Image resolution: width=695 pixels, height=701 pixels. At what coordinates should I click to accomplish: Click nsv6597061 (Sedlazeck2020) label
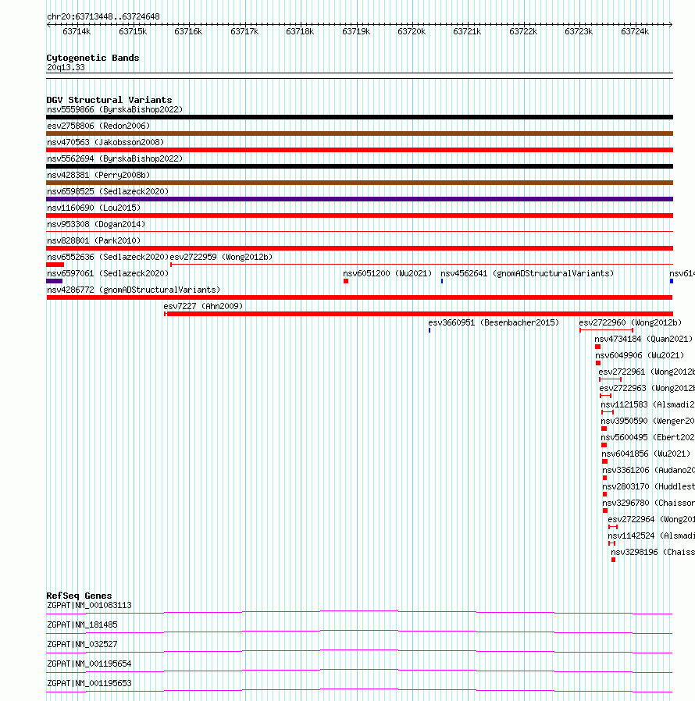pyautogui.click(x=108, y=273)
